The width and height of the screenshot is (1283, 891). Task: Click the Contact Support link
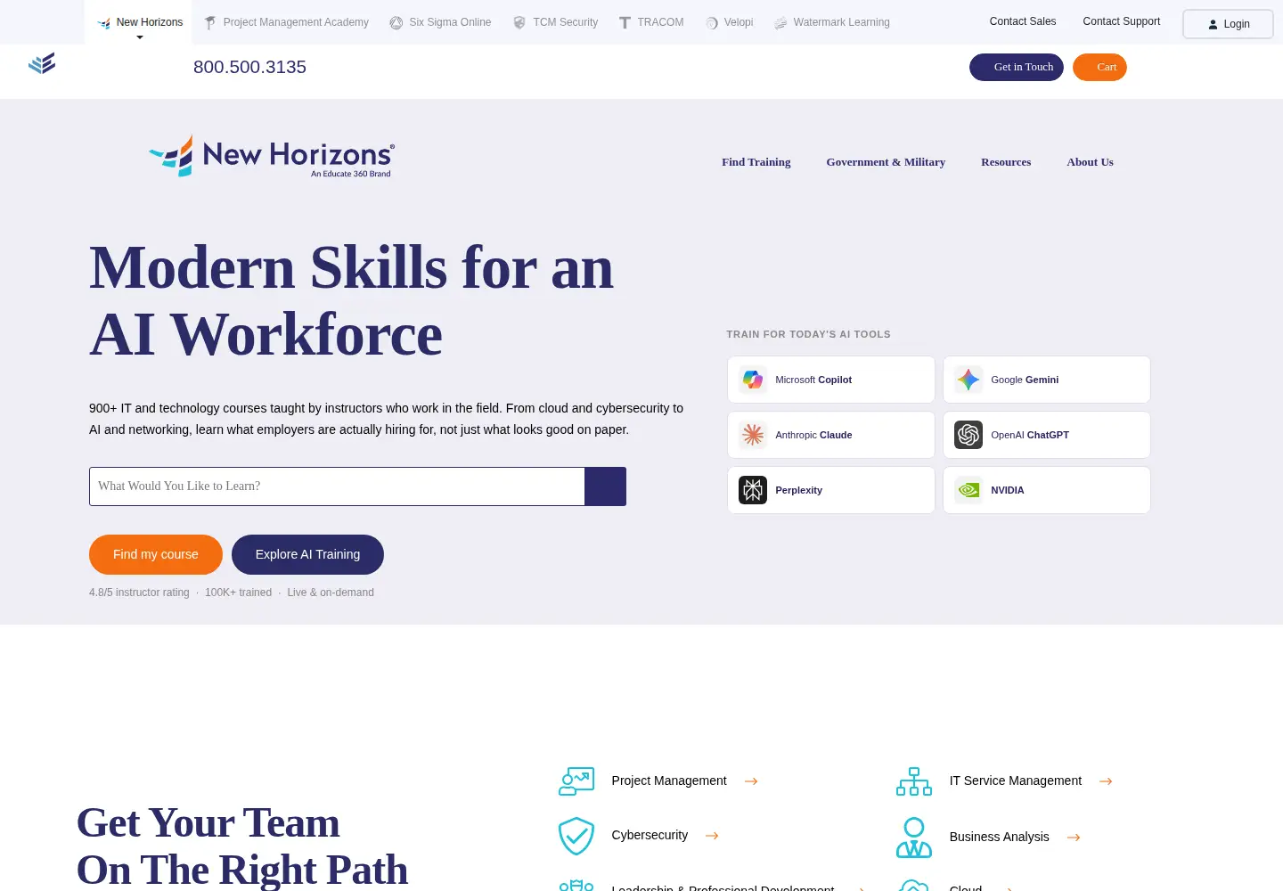point(1121,21)
